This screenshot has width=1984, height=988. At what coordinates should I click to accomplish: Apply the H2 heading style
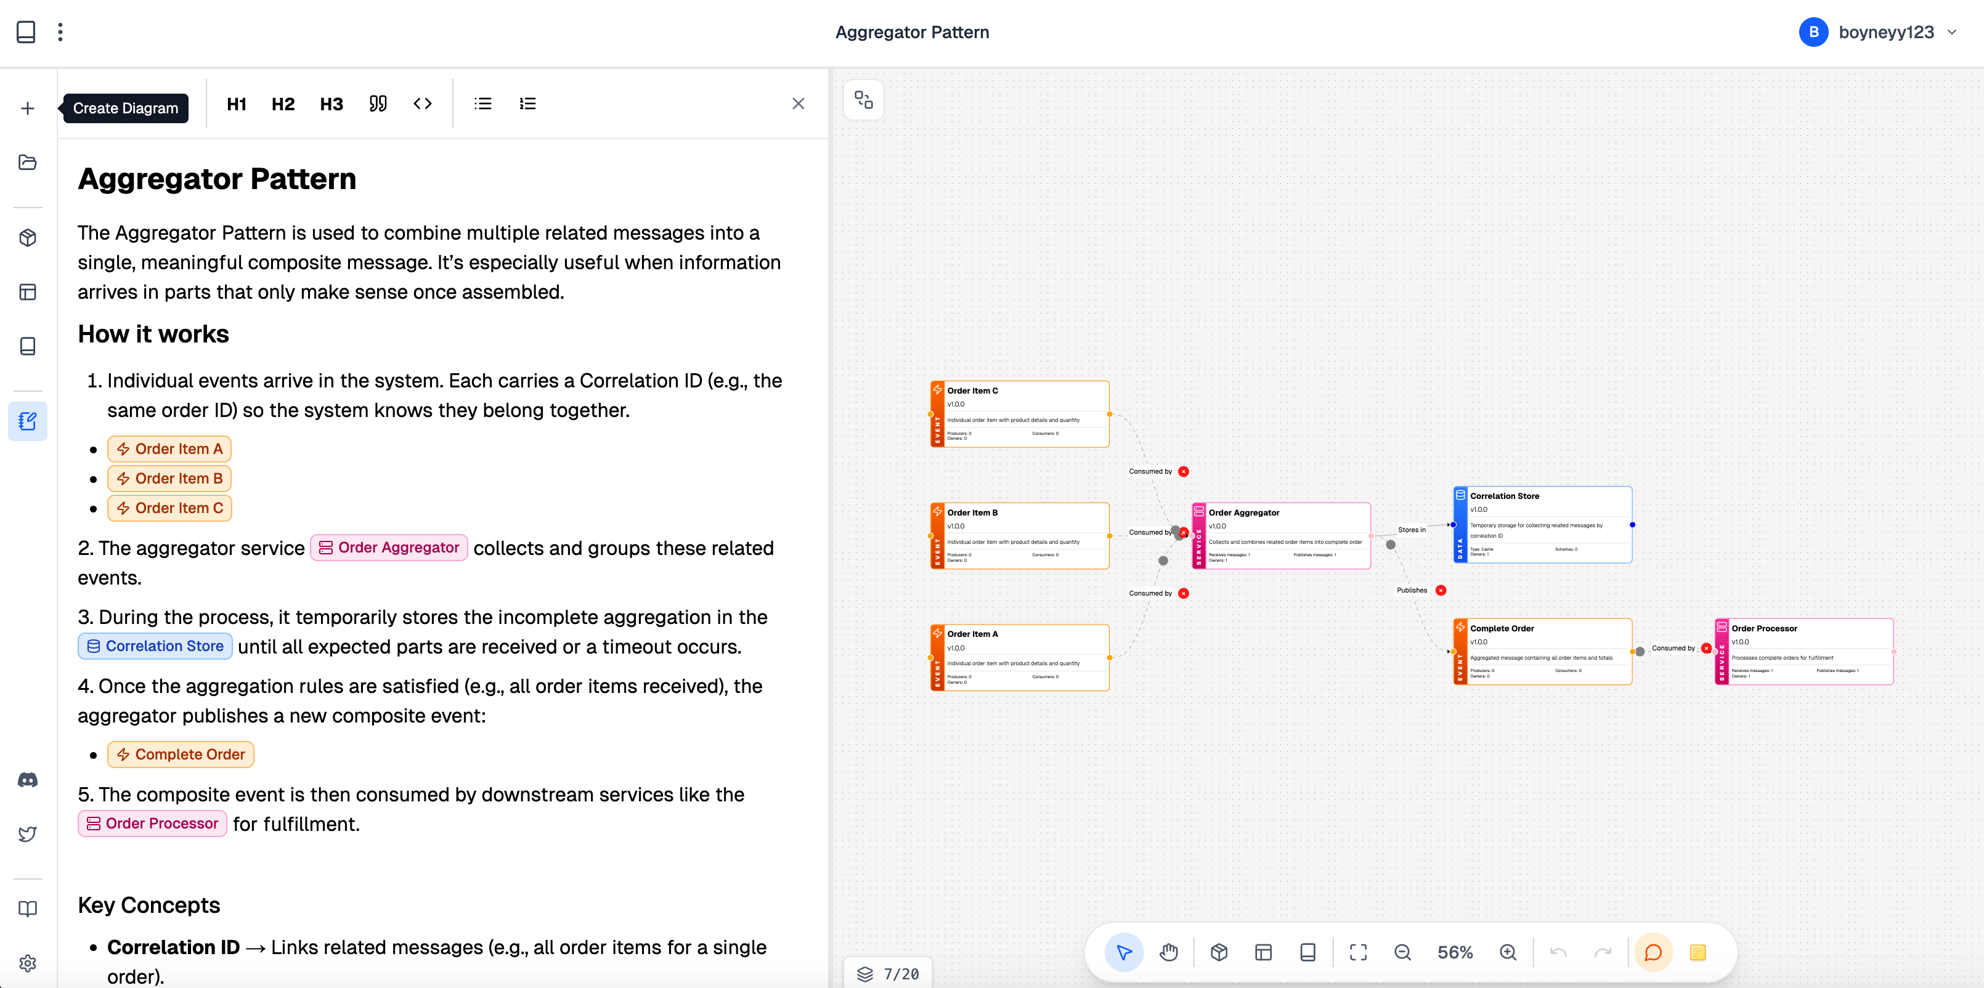pos(283,104)
